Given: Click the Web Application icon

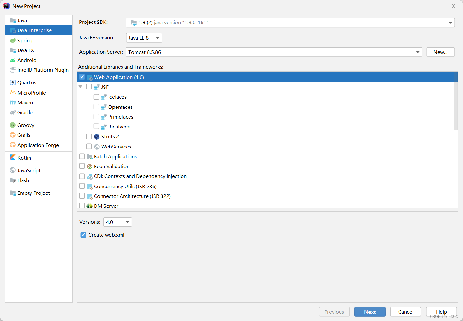Looking at the screenshot, I should click(89, 77).
